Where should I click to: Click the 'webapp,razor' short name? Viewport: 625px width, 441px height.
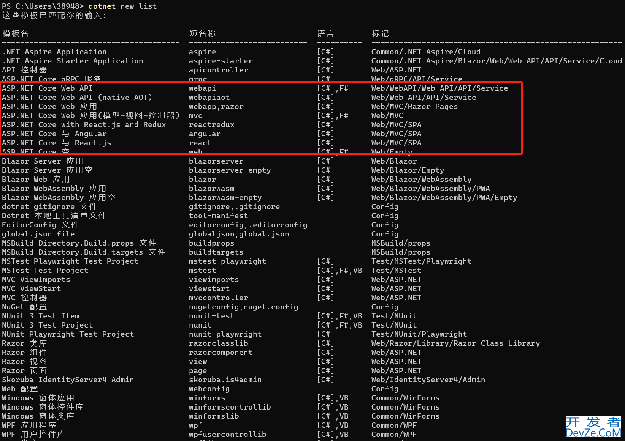pyautogui.click(x=216, y=106)
